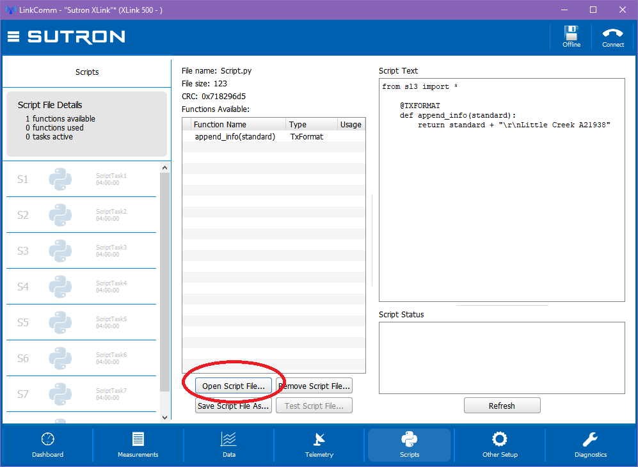Click the LinkComm title bar app icon
This screenshot has width=638, height=467.
click(10, 10)
